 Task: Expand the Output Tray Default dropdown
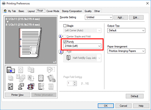[x=126, y=31]
